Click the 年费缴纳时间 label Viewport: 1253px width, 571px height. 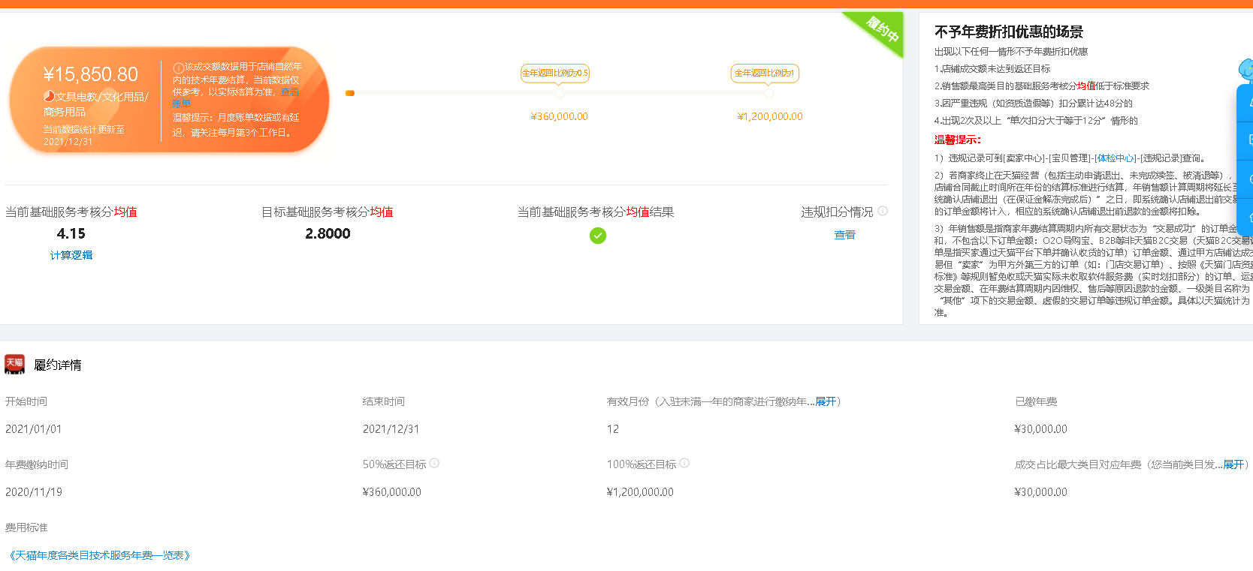click(x=37, y=464)
